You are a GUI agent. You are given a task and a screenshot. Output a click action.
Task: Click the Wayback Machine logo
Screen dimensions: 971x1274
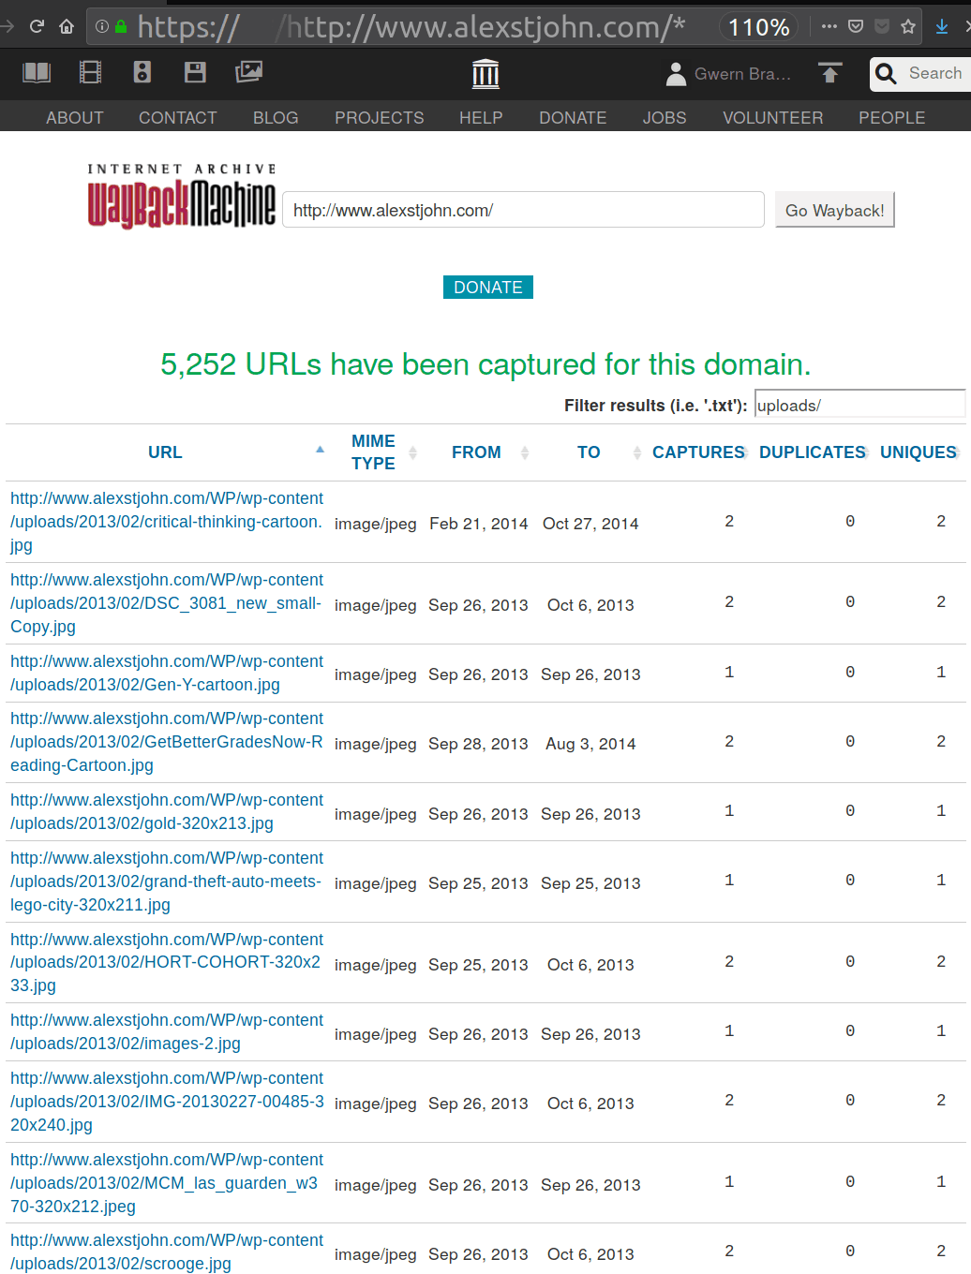[x=182, y=197]
